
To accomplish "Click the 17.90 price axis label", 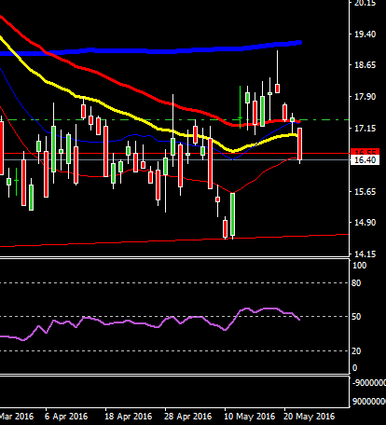I will (x=365, y=97).
